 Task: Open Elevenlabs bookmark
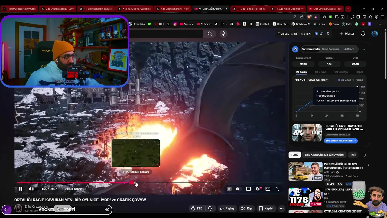[281, 24]
